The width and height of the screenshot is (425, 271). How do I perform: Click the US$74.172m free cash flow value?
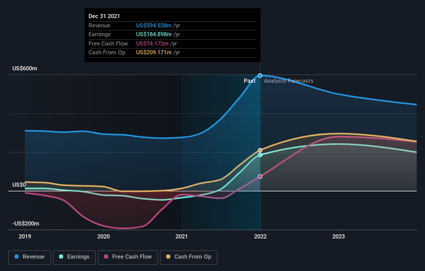coord(152,43)
